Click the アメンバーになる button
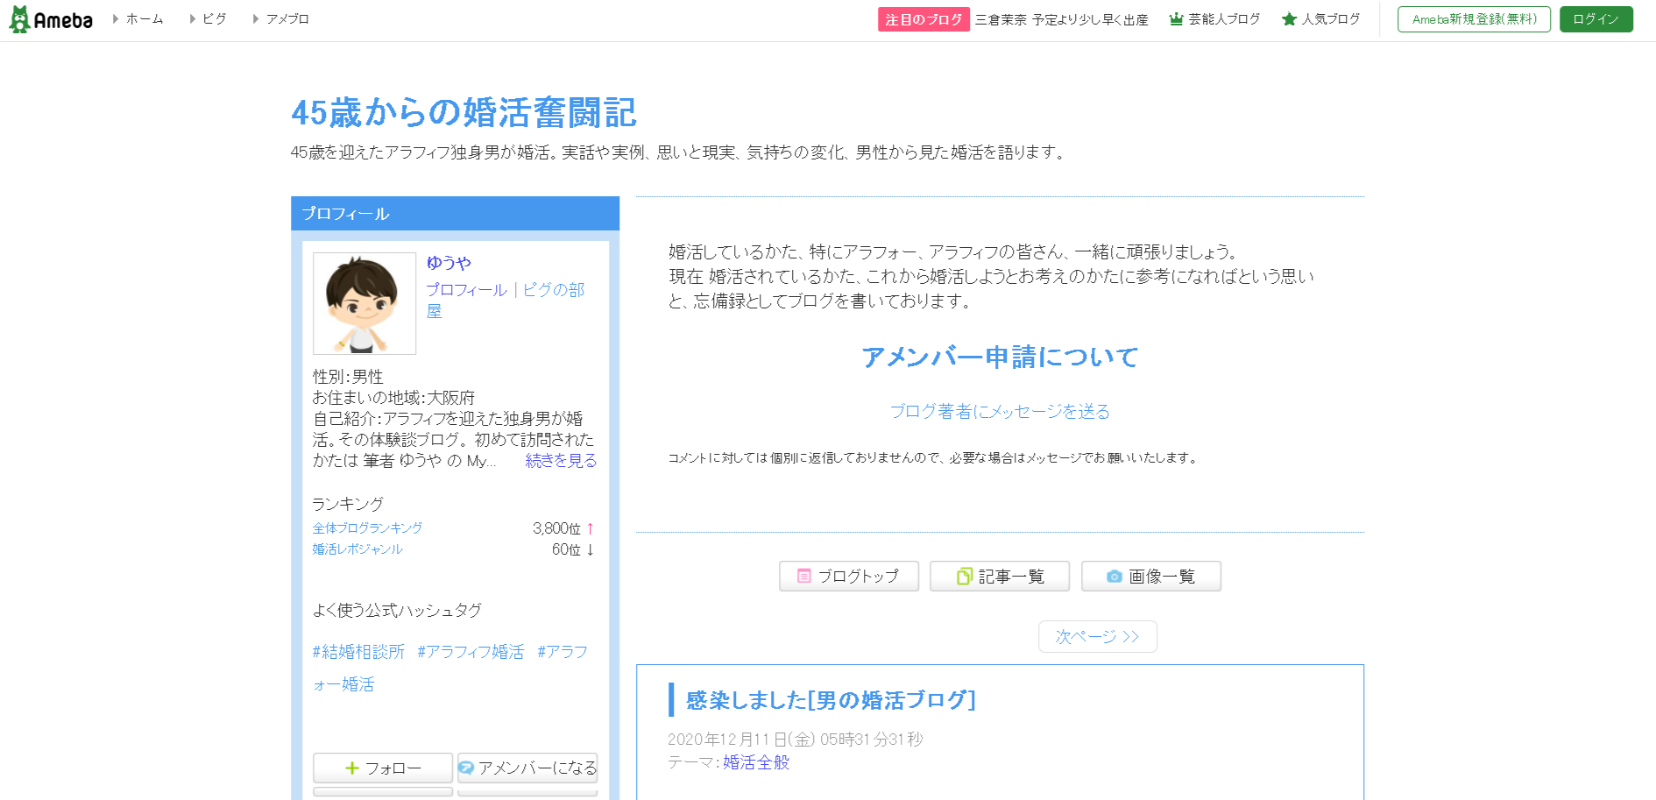 pyautogui.click(x=527, y=768)
